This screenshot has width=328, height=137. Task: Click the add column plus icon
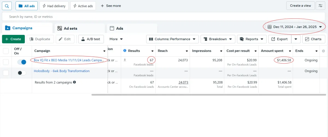click(324, 51)
